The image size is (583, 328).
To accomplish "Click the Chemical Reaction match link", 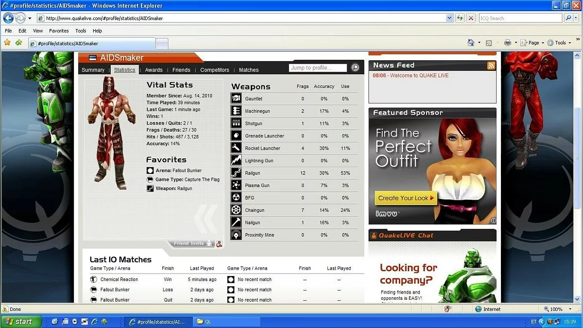I will click(x=119, y=279).
